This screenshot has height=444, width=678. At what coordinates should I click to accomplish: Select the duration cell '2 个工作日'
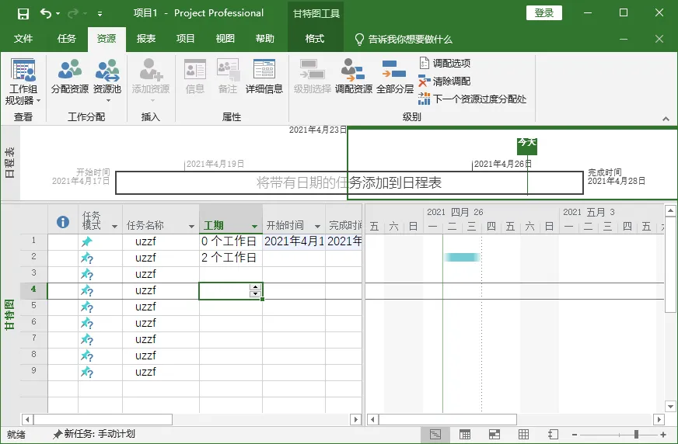pyautogui.click(x=230, y=258)
